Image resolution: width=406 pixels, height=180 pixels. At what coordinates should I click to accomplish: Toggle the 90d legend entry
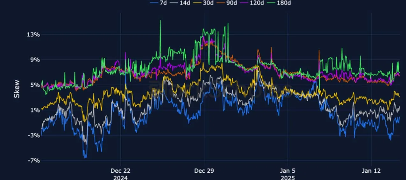[226, 3]
